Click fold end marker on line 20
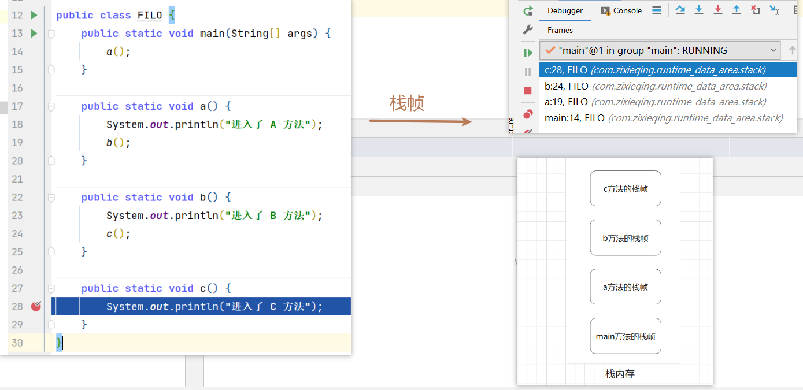 coord(51,160)
